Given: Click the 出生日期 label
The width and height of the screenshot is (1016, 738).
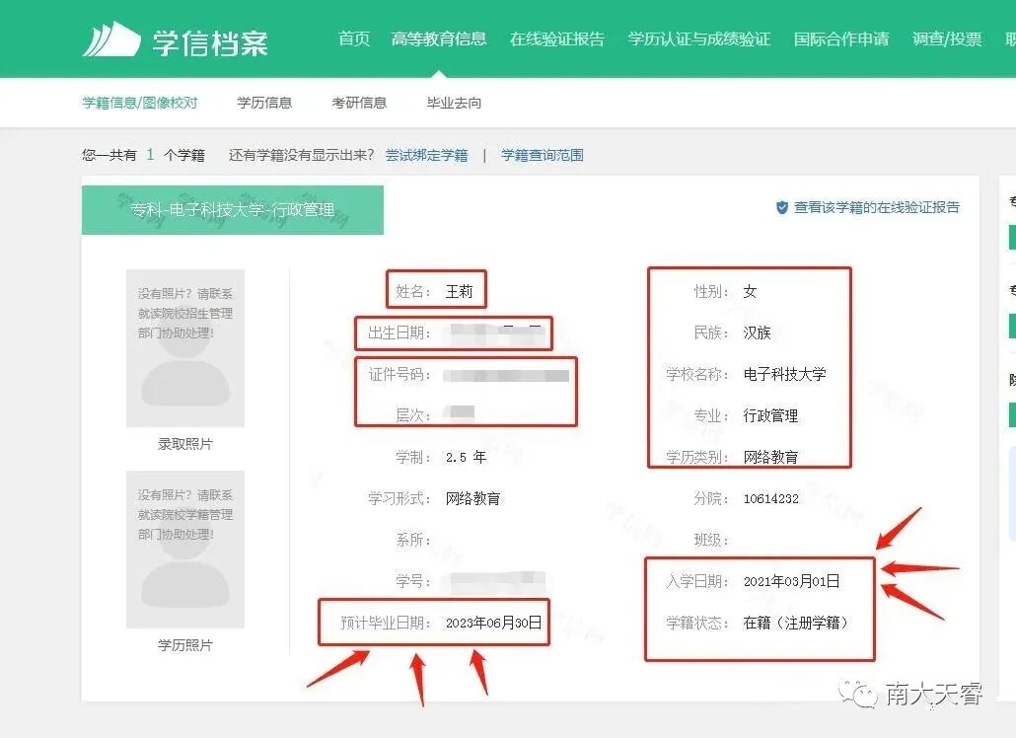Looking at the screenshot, I should pyautogui.click(x=399, y=333).
